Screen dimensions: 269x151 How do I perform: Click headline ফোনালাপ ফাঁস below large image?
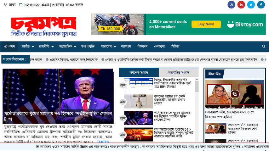tap(230, 115)
